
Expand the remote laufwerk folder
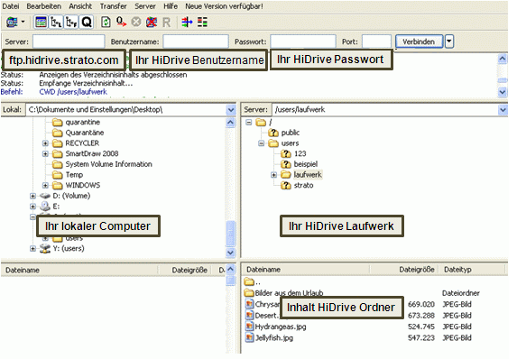tap(274, 175)
